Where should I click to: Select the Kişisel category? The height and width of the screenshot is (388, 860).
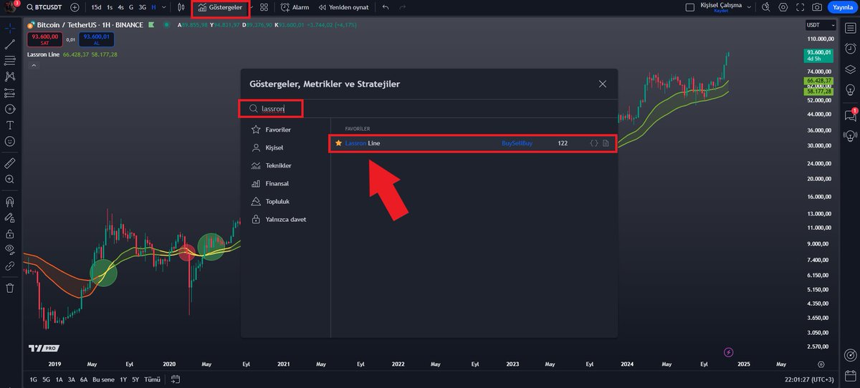(x=267, y=147)
